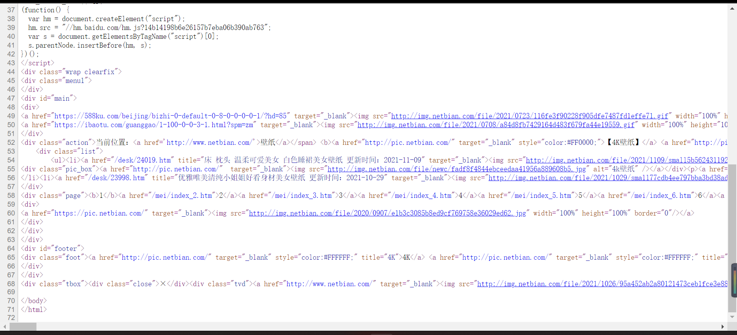Click line number 43

11,63
